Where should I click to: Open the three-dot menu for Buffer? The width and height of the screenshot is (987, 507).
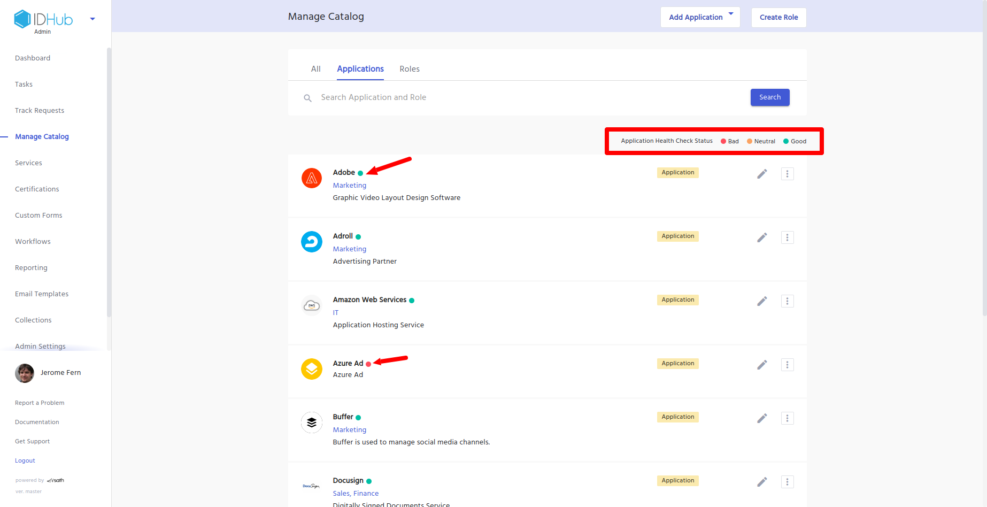(787, 418)
